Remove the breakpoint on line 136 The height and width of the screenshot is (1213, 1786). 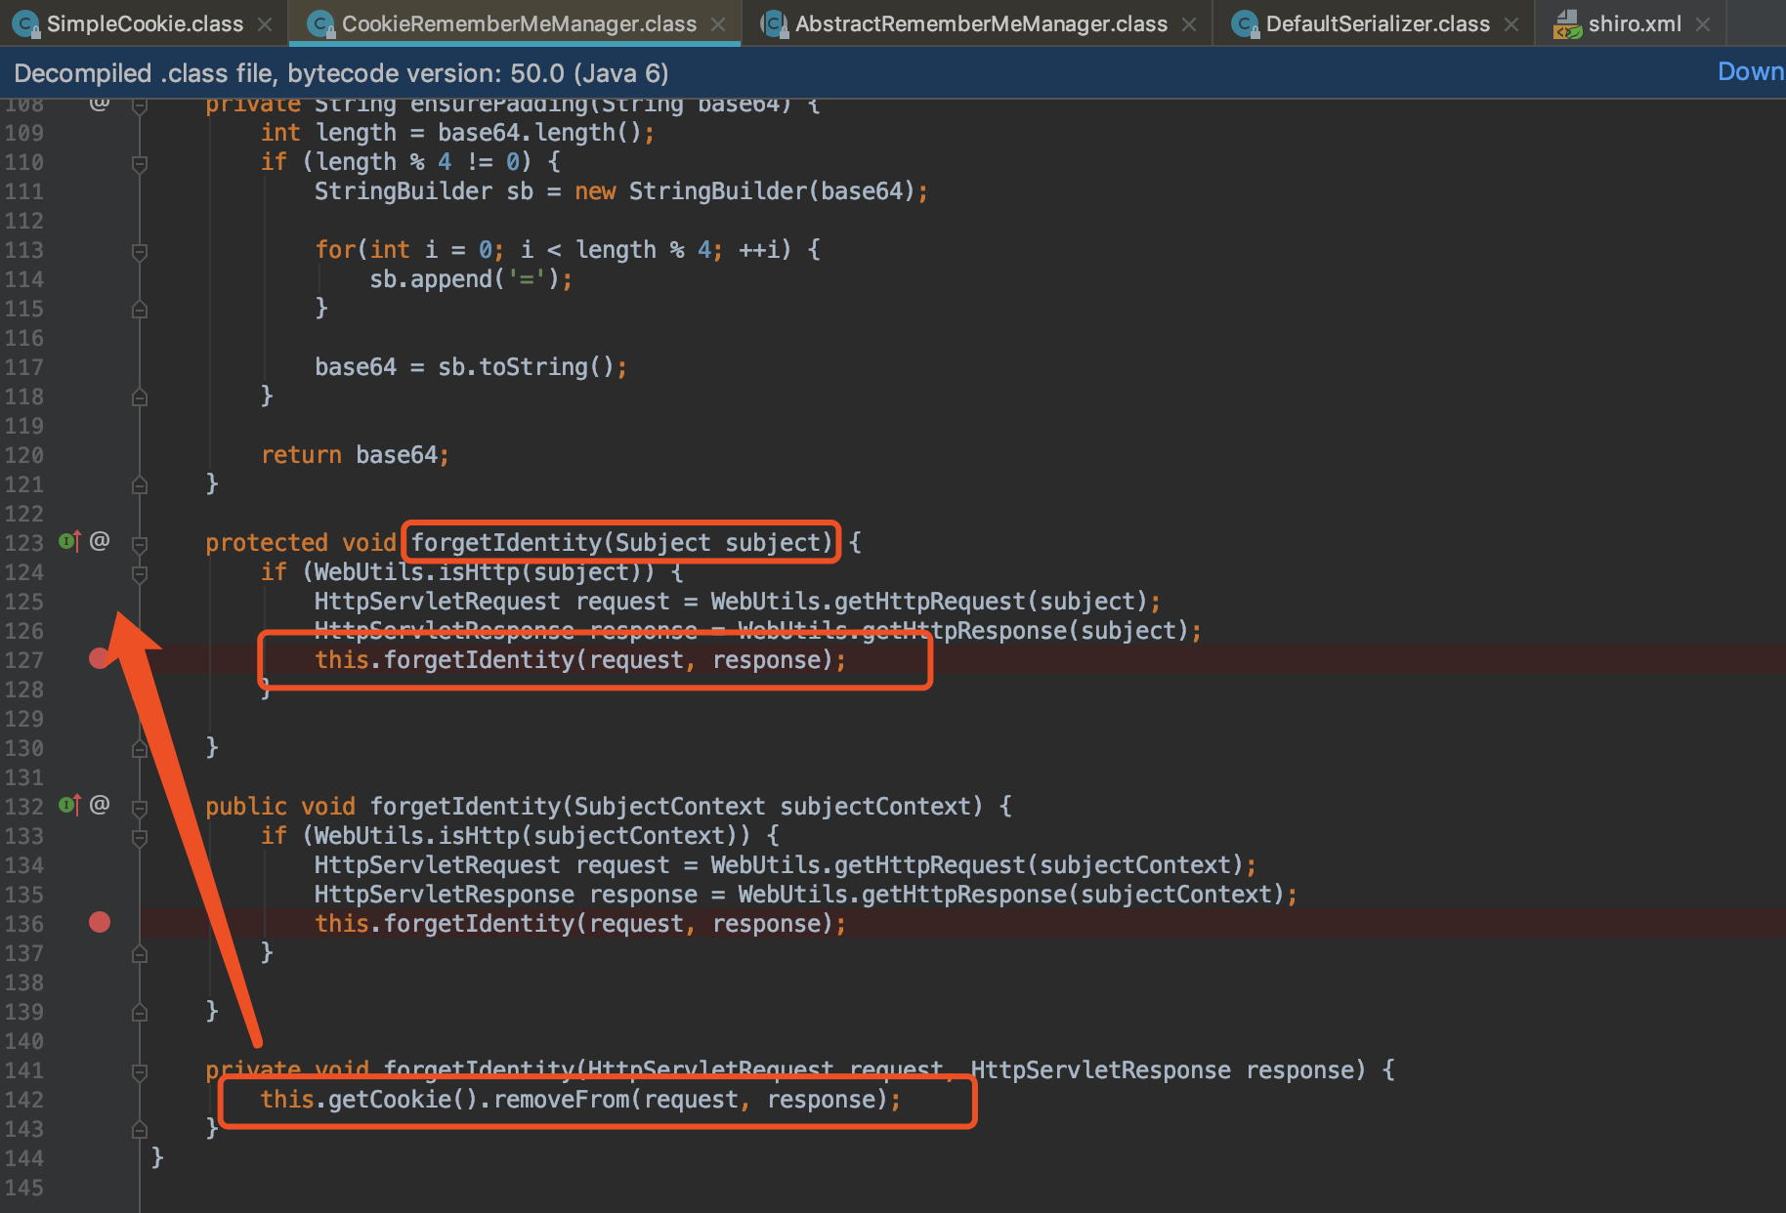click(x=100, y=922)
